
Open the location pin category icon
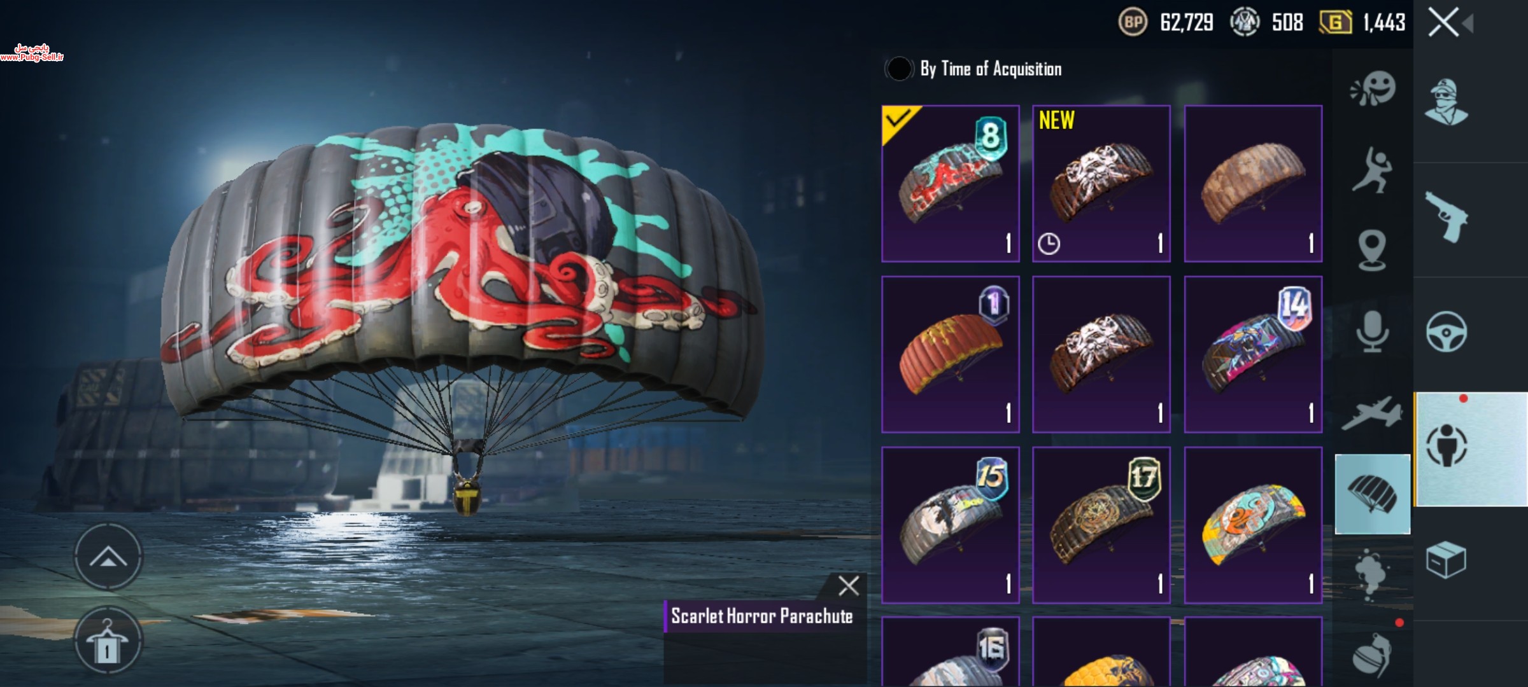1372,251
